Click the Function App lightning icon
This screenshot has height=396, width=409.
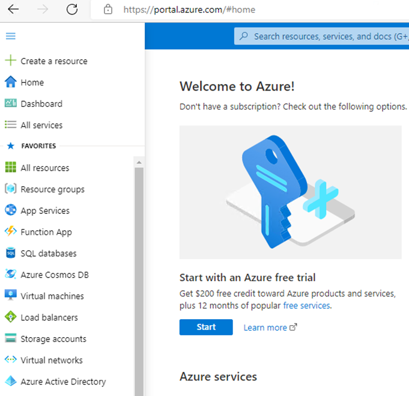tap(10, 232)
